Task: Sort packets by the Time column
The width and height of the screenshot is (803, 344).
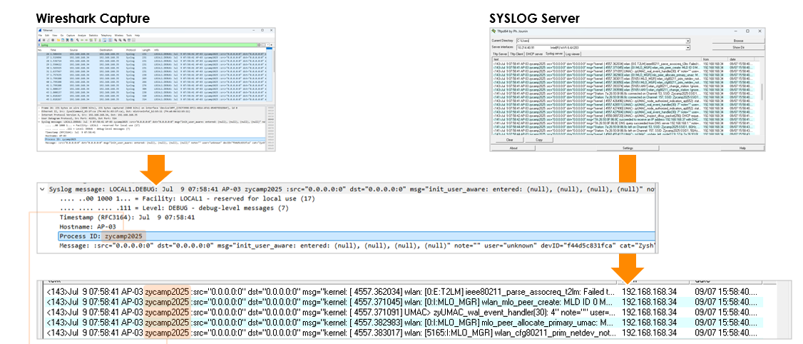Action: (53, 50)
